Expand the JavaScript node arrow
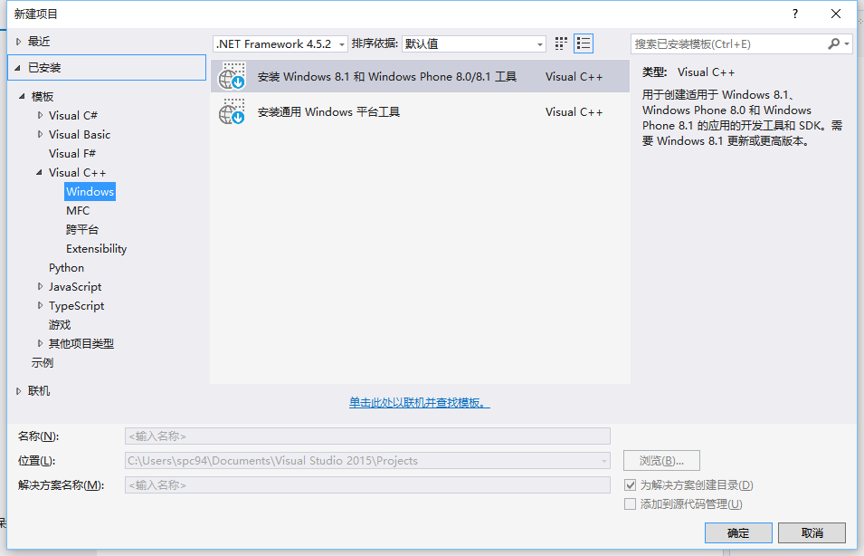The height and width of the screenshot is (556, 864). [x=40, y=286]
